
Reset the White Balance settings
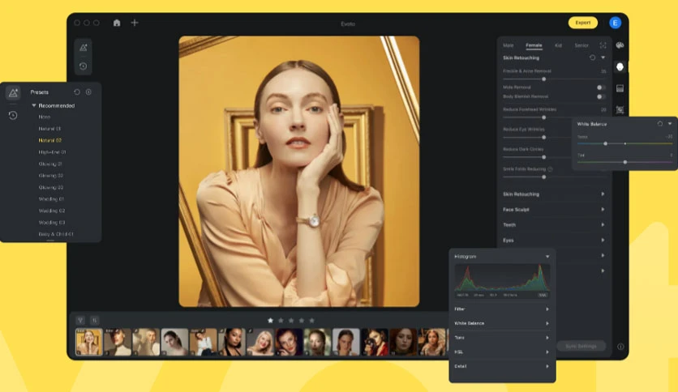click(x=660, y=124)
